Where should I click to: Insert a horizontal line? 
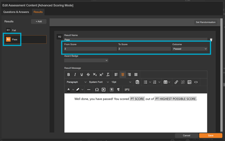click(89, 90)
